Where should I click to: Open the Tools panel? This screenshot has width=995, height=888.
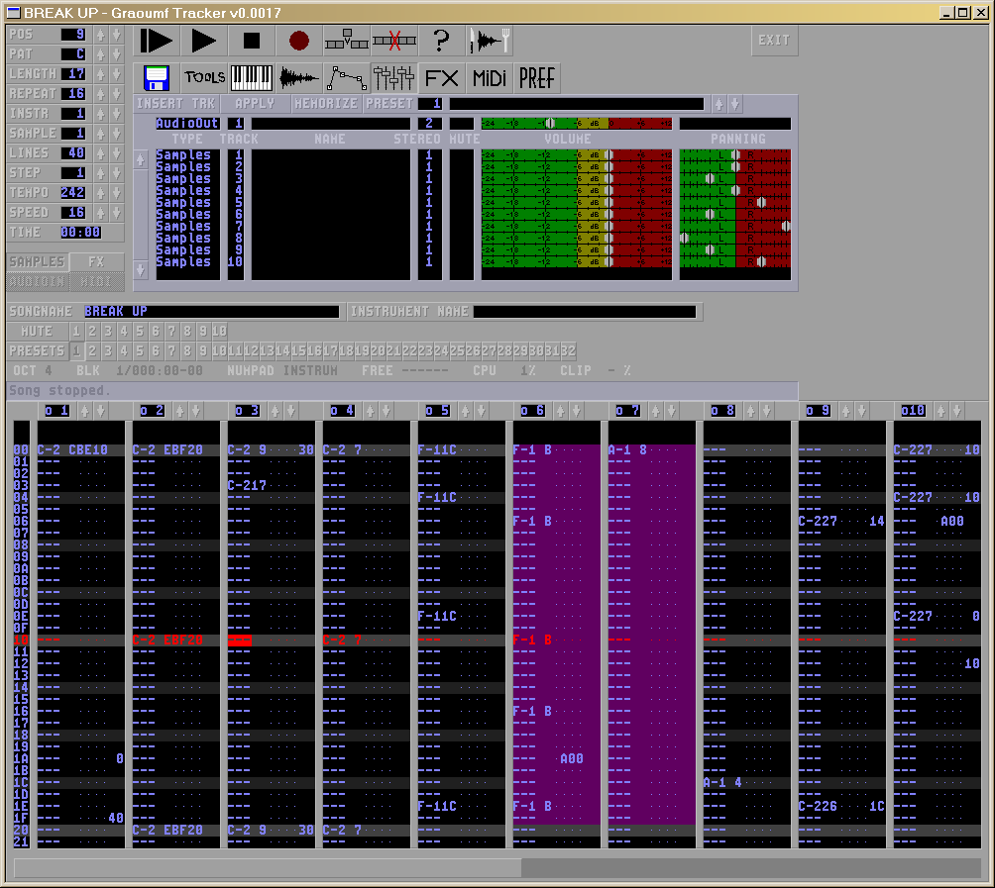pos(204,78)
